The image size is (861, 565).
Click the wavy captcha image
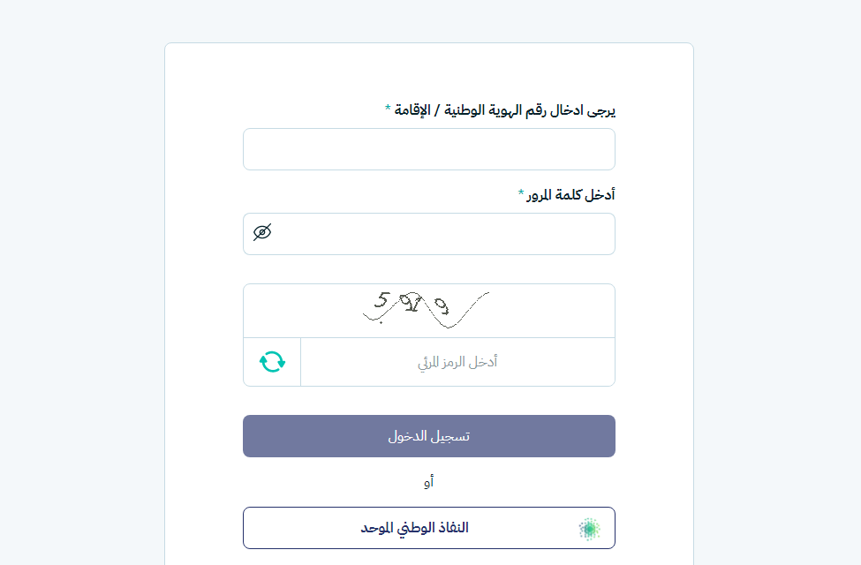click(x=428, y=310)
